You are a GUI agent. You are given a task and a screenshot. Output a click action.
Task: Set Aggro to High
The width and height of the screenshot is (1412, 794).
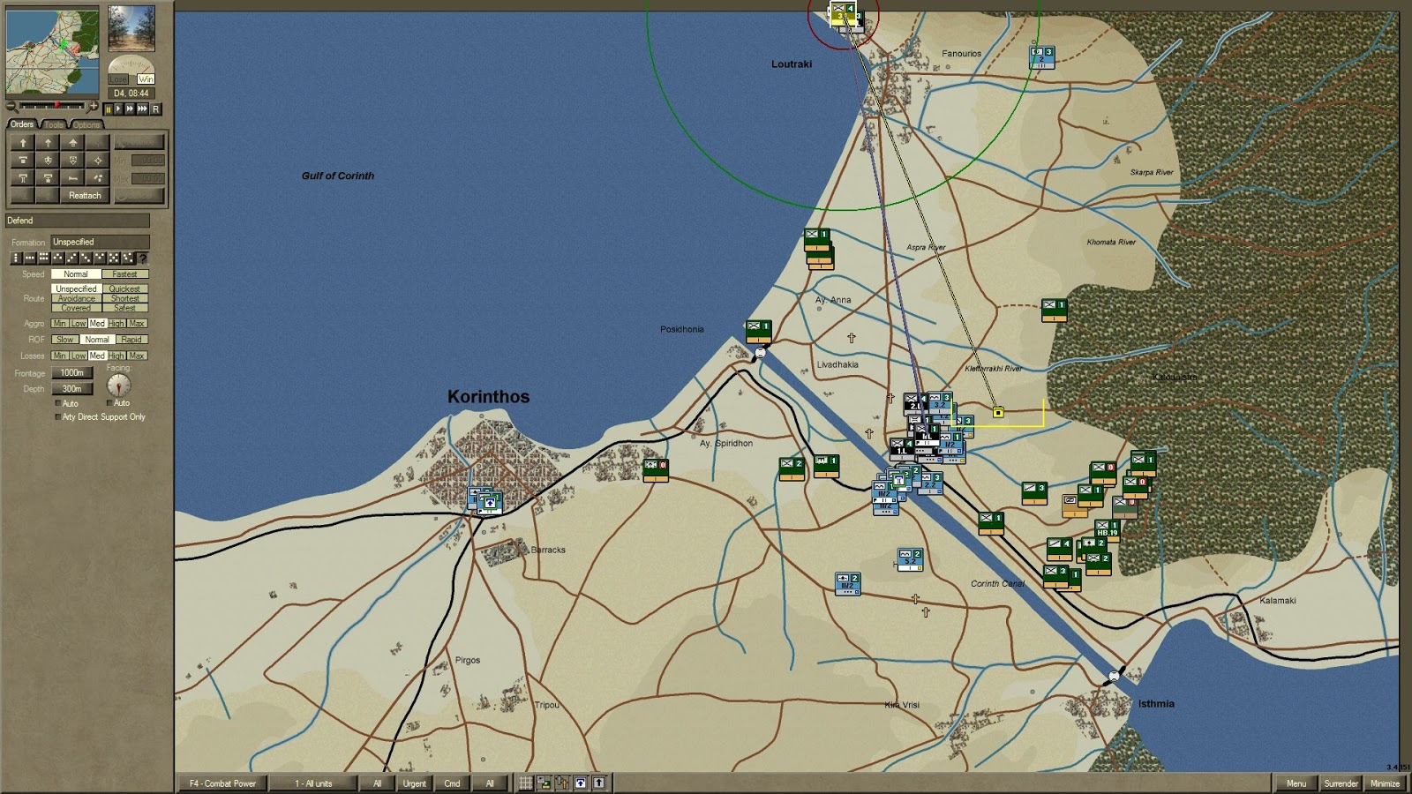(x=116, y=324)
